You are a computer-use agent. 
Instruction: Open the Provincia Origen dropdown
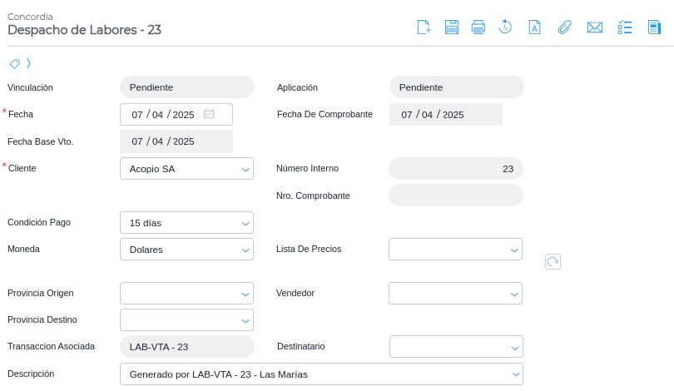186,293
